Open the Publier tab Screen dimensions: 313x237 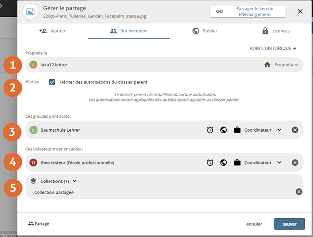(205, 31)
